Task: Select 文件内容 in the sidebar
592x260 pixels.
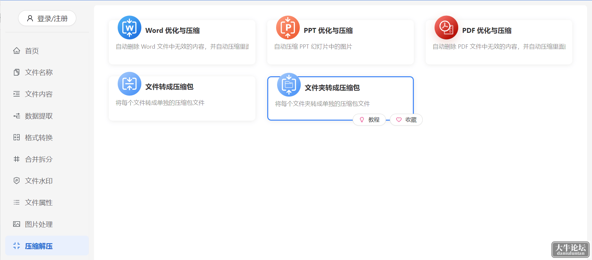Action: pyautogui.click(x=47, y=94)
